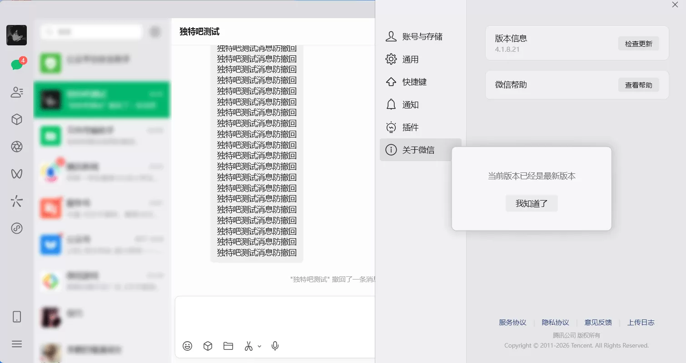
Task: Open the Video Channels sidebar icon
Action: [x=17, y=174]
